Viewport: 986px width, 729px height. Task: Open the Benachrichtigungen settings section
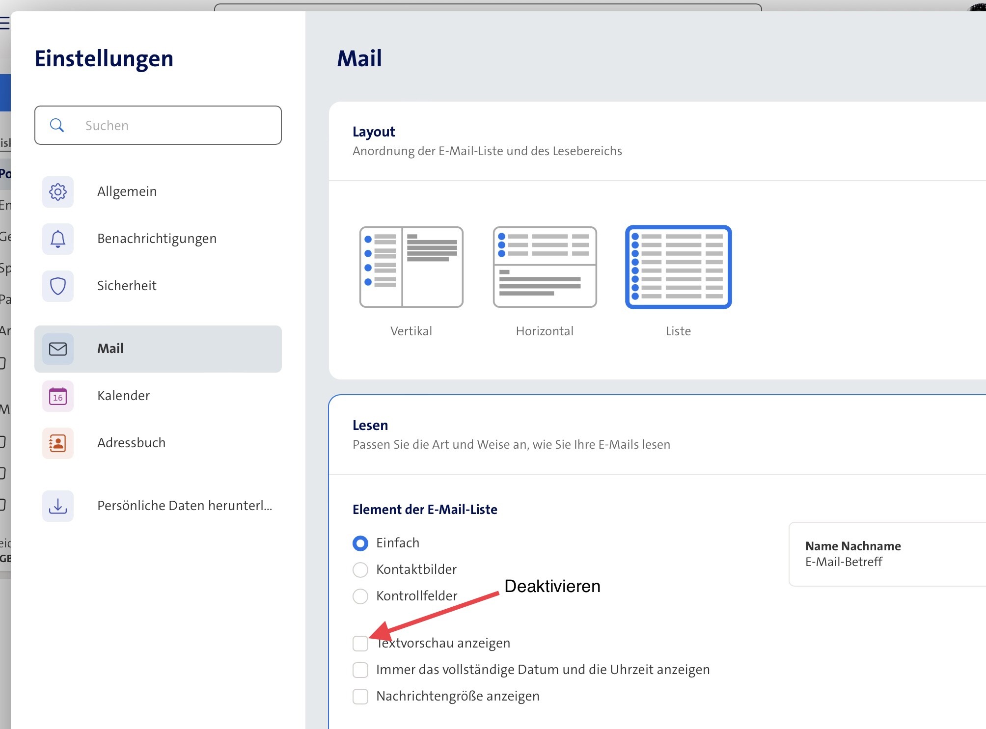(157, 239)
